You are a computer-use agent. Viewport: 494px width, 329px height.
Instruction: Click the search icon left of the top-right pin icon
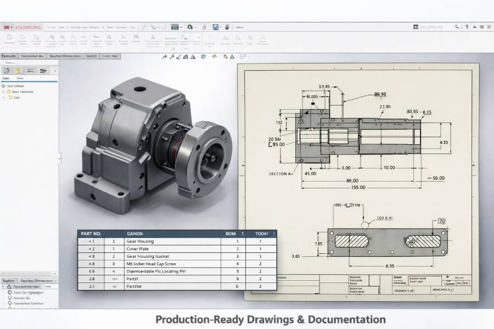pyautogui.click(x=457, y=27)
